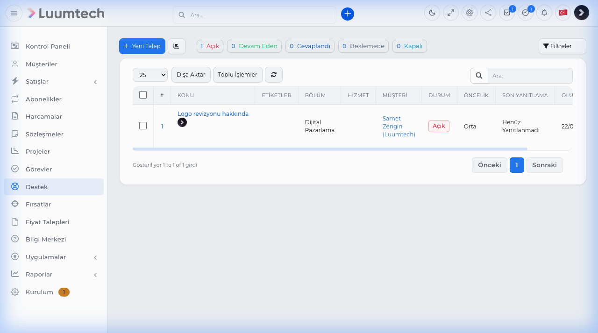Refresh the tickets table
The image size is (598, 333).
[x=274, y=75]
